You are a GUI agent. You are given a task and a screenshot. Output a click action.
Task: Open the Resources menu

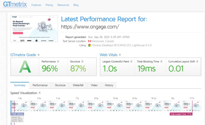tap(63, 5)
